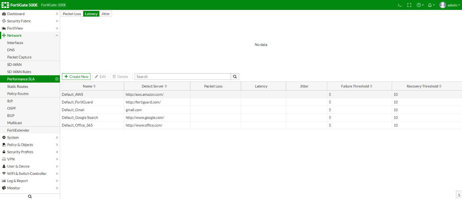
Task: Click the Log & Report sidebar icon
Action: coord(4,181)
